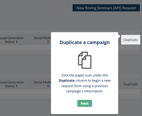Screen dimensions: 142x116
Task: Select Social Media header text in lower table
Action: [42, 82]
